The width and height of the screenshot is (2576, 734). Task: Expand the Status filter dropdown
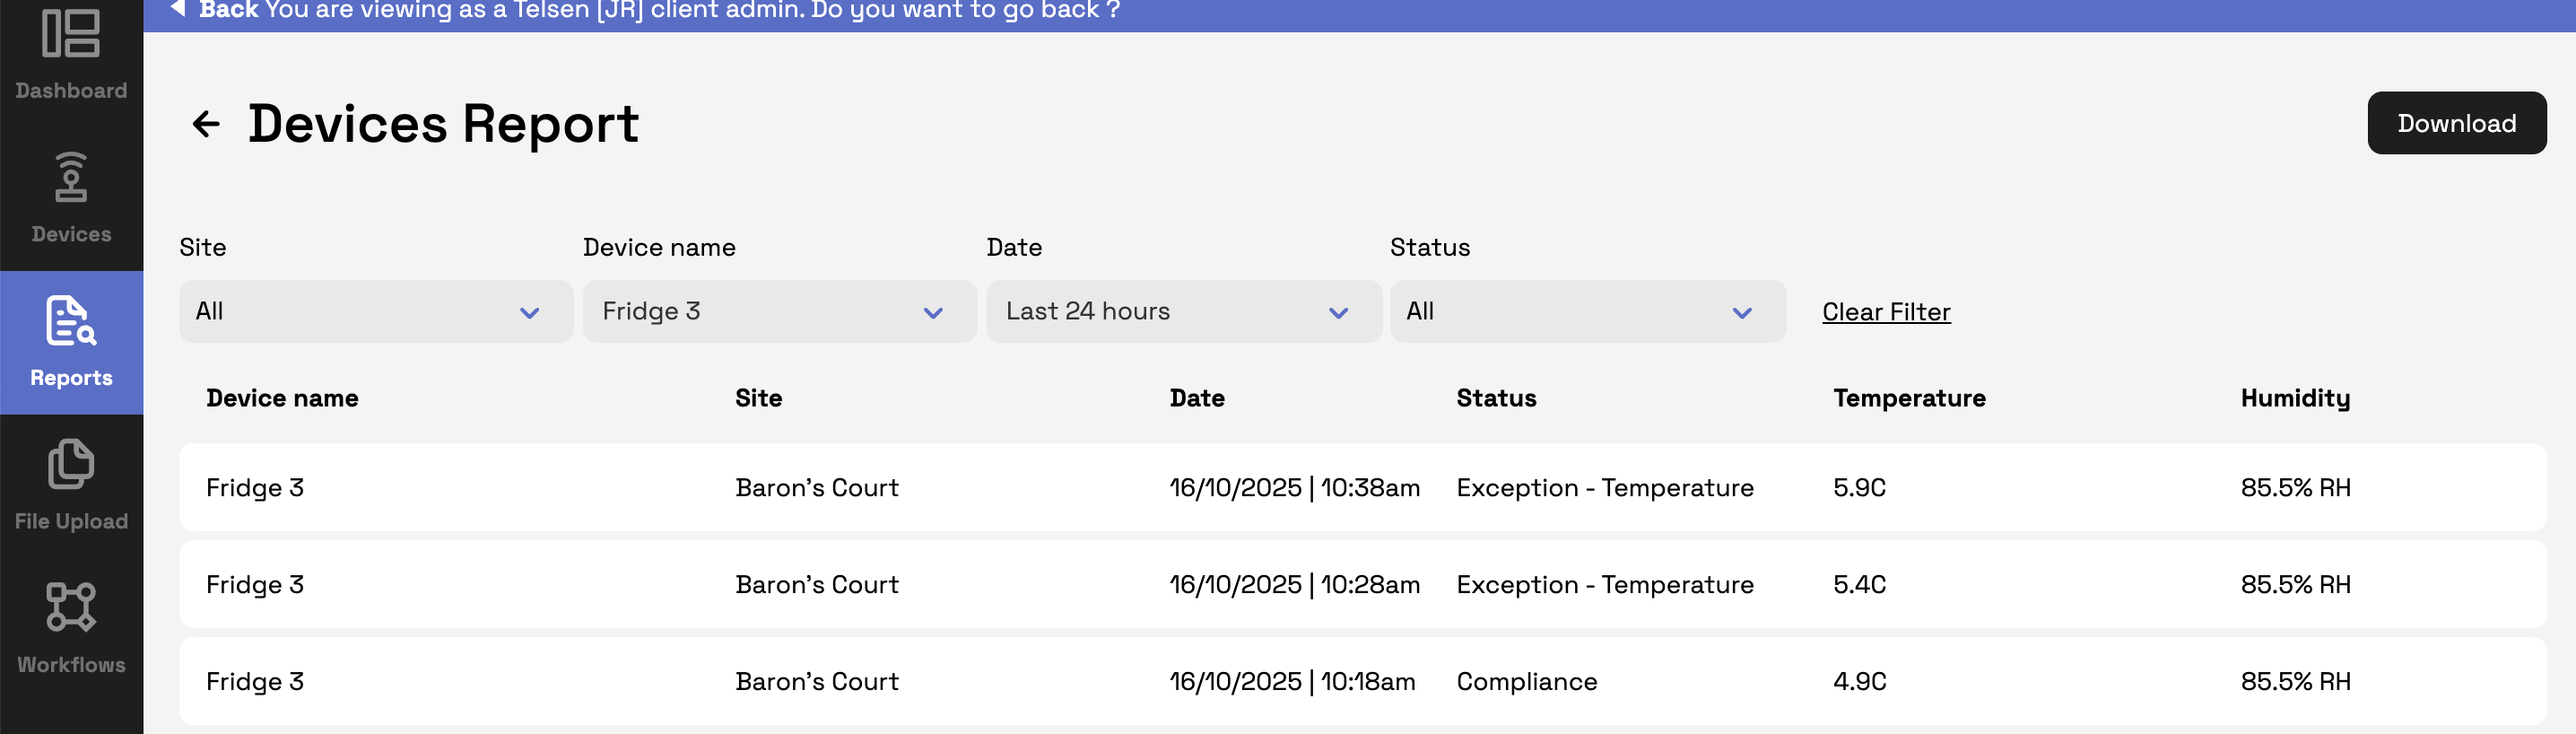pyautogui.click(x=1586, y=312)
